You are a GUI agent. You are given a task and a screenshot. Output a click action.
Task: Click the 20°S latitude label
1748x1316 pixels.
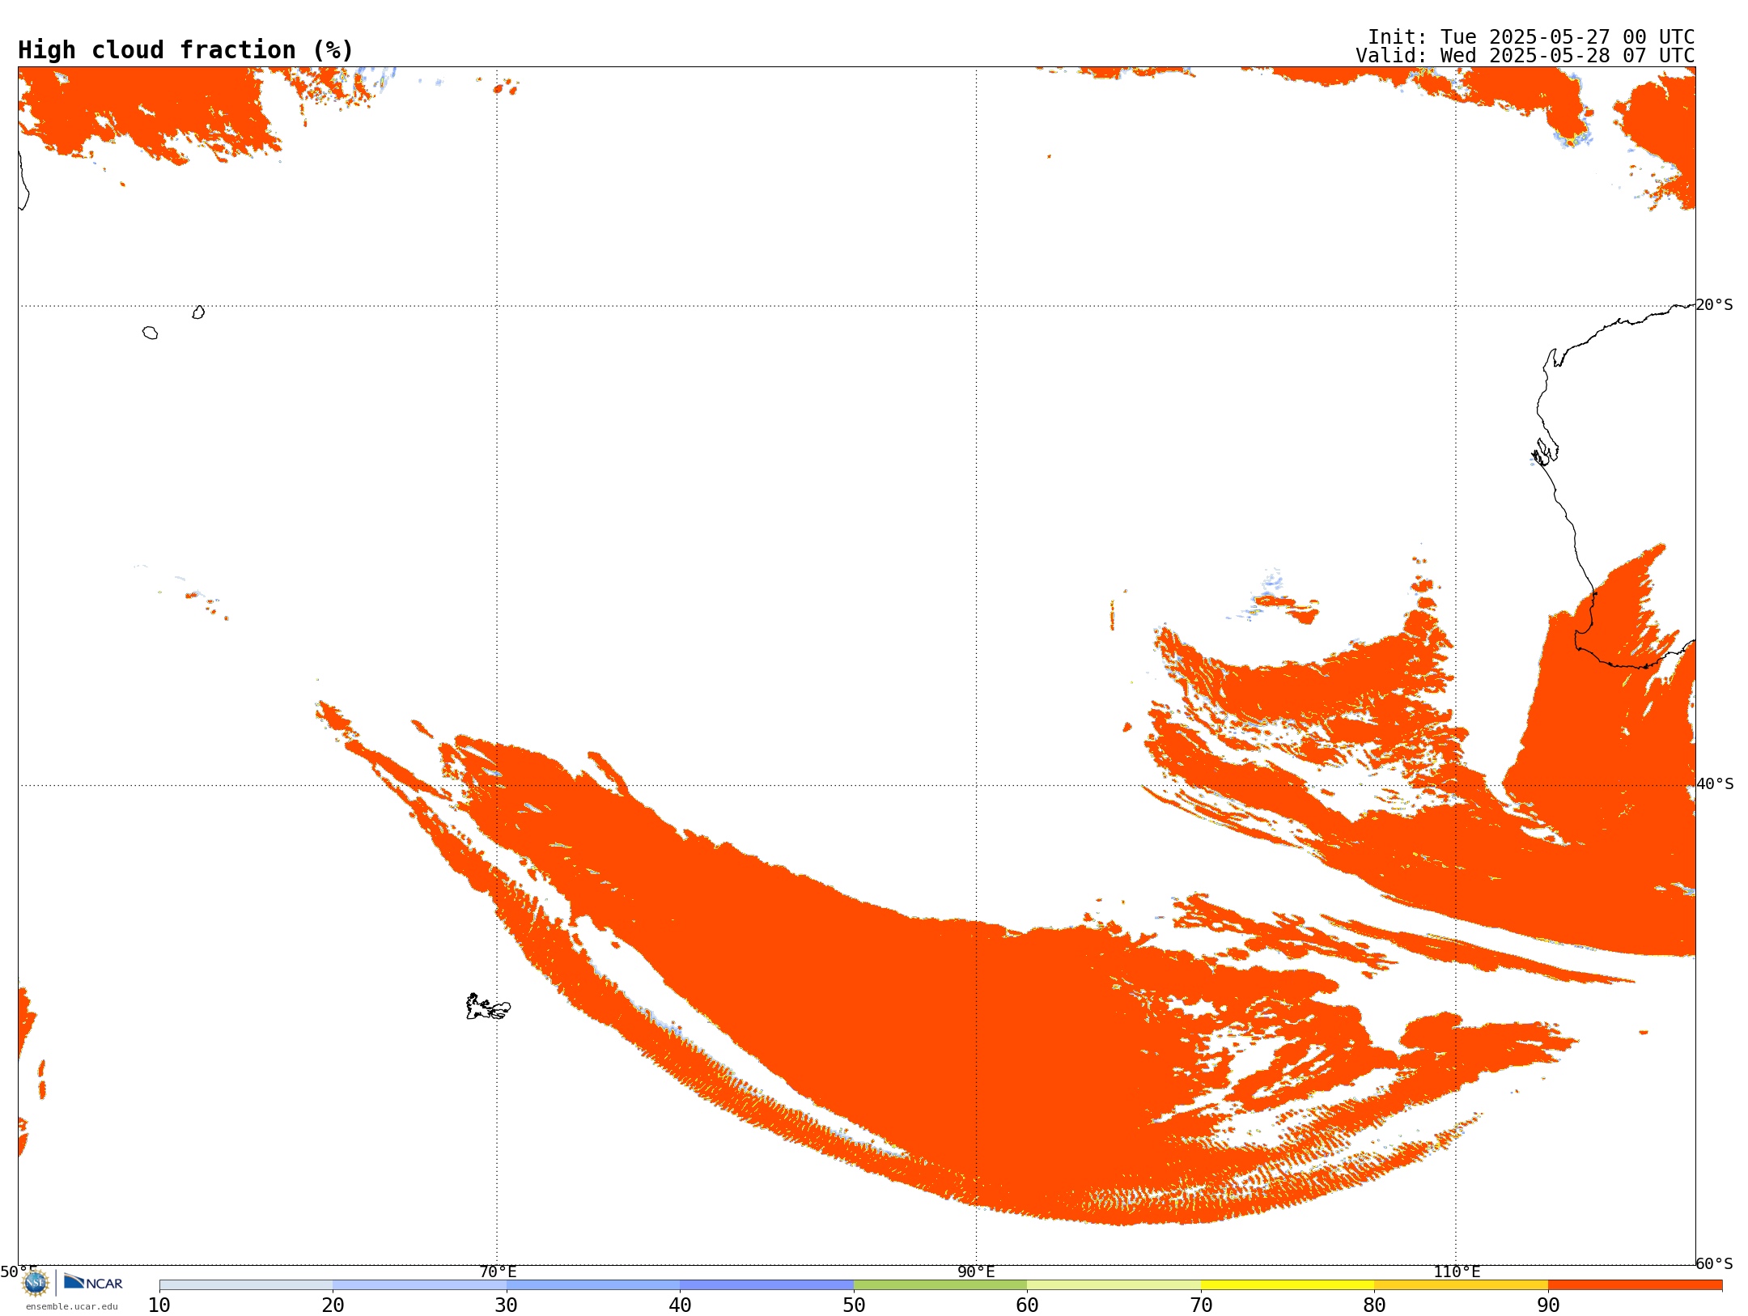coord(1715,305)
